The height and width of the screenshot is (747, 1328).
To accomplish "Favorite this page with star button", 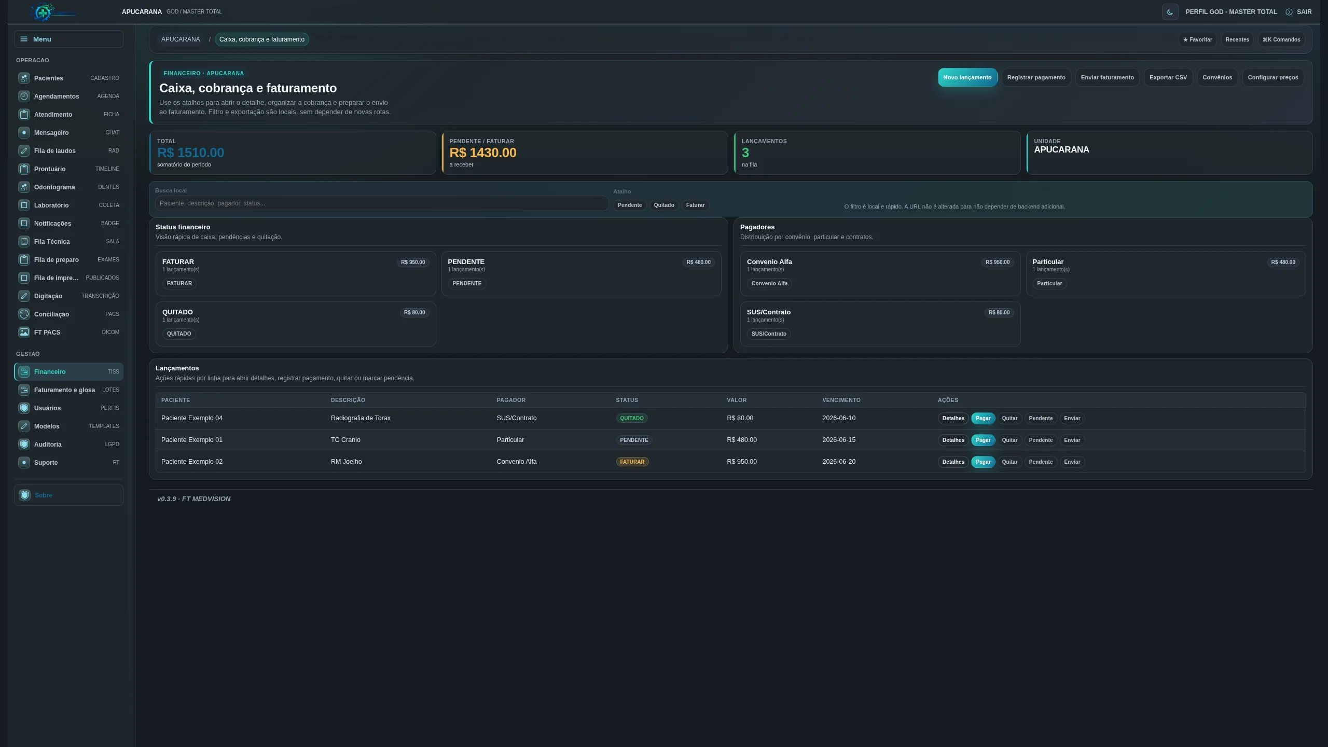I will [x=1197, y=39].
